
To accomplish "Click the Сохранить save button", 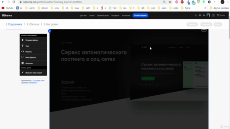I will [206, 24].
